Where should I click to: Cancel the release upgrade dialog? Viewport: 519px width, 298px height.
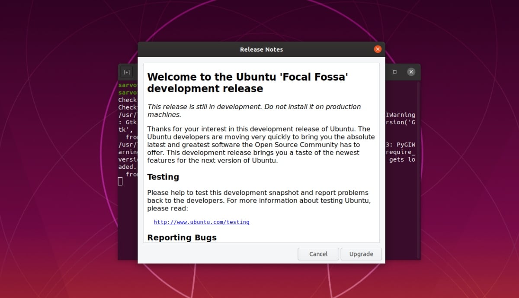click(x=318, y=254)
